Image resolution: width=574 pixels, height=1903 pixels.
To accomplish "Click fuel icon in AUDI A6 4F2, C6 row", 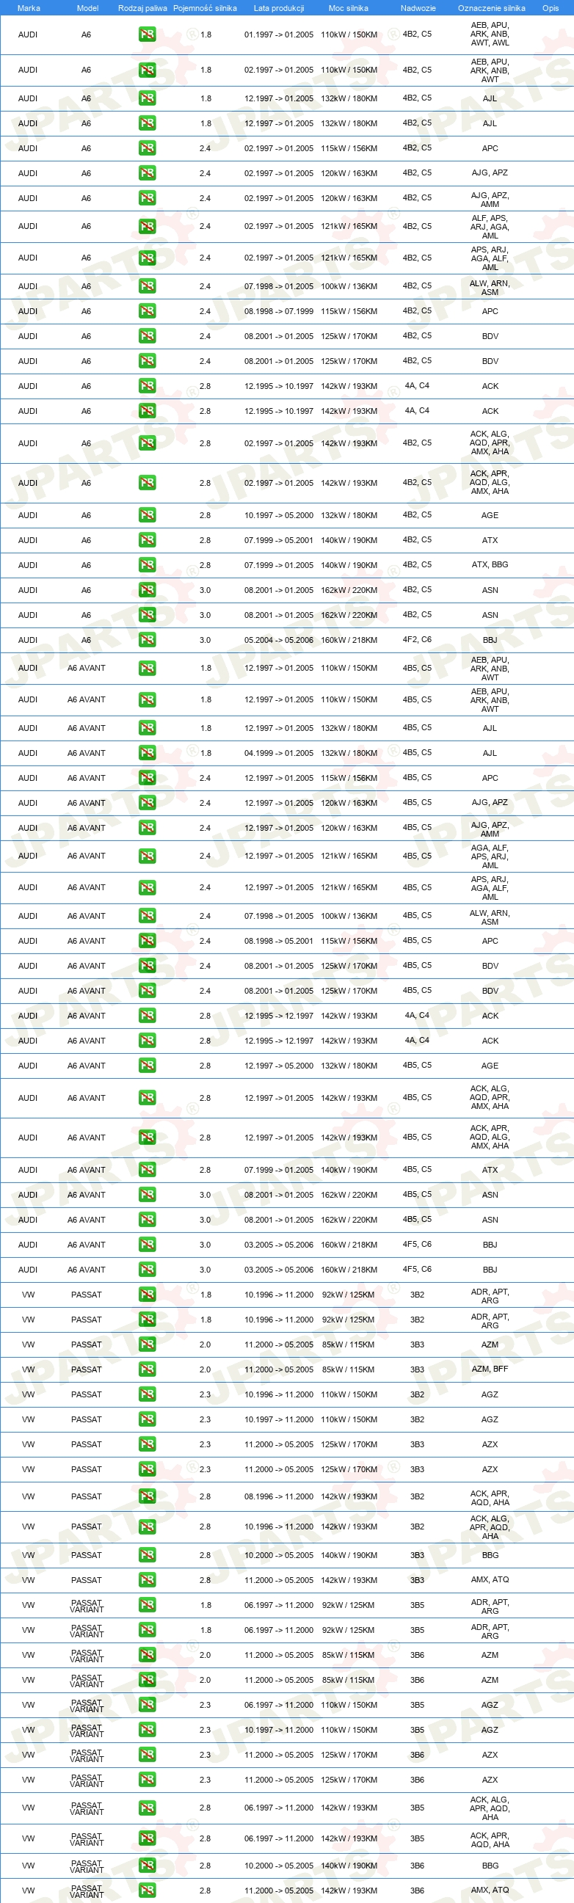I will [147, 640].
